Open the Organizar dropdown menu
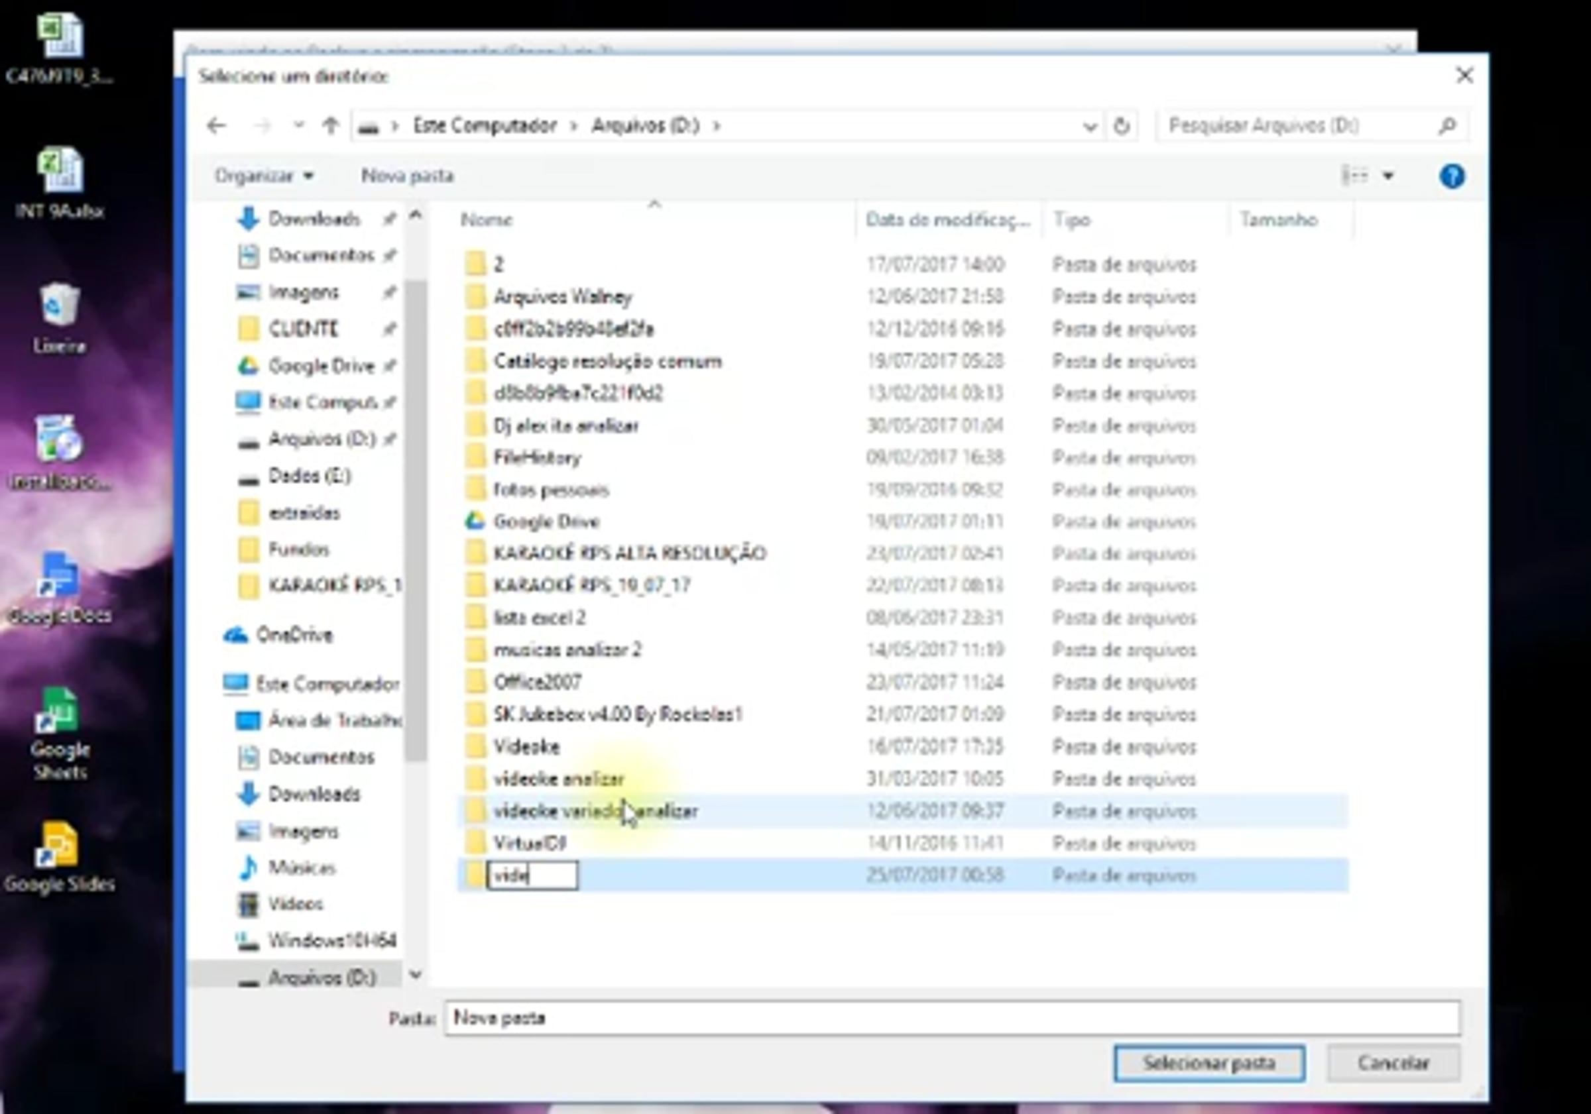Viewport: 1591px width, 1114px height. pyautogui.click(x=264, y=176)
